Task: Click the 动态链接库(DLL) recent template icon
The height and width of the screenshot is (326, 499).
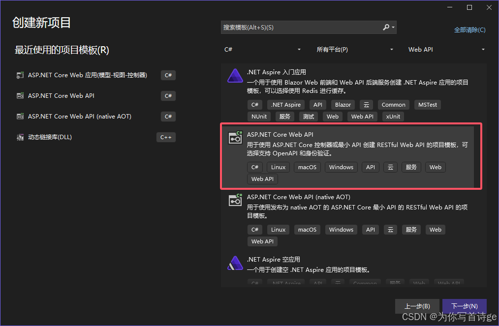Action: (20, 137)
